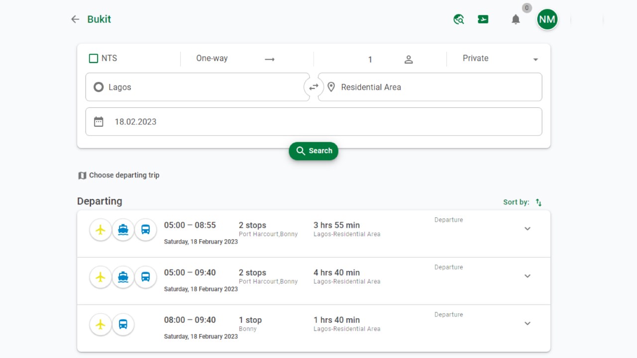Expand the 08:00 – 09:40 trip
This screenshot has width=637, height=358.
click(x=528, y=323)
